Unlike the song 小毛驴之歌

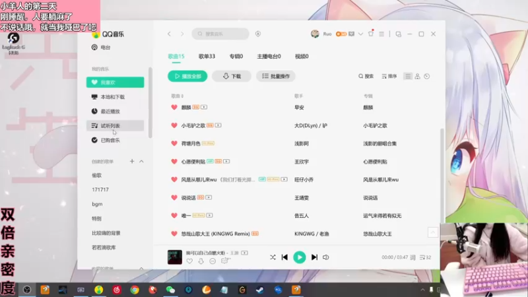(174, 125)
